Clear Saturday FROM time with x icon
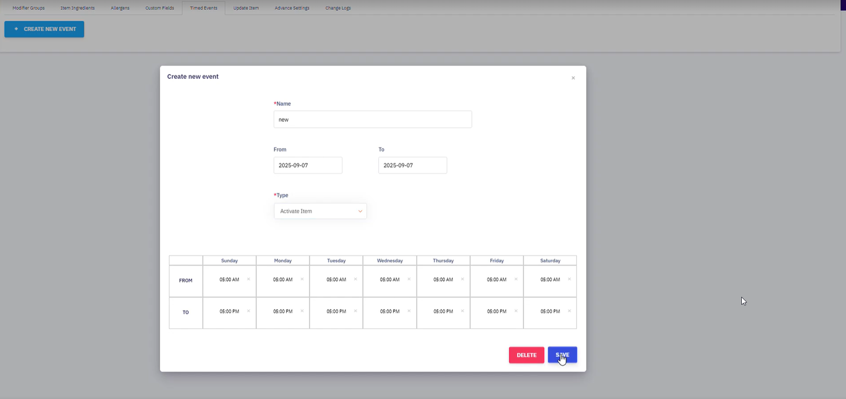 [x=569, y=279]
